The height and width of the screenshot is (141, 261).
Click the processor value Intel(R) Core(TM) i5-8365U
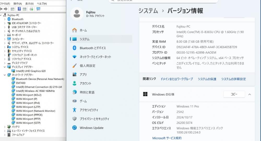pos(210,34)
